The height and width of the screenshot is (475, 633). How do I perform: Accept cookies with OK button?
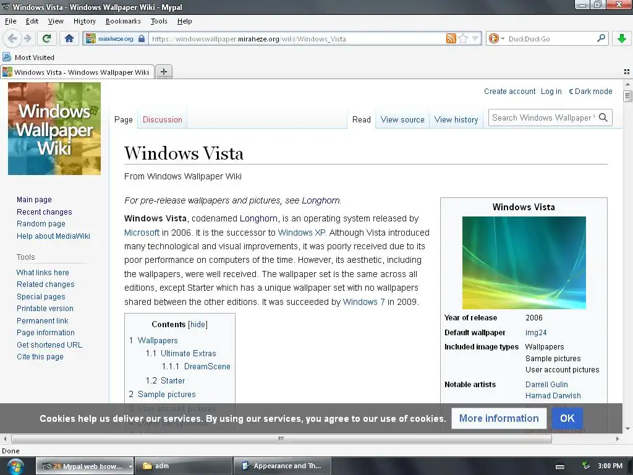point(567,418)
